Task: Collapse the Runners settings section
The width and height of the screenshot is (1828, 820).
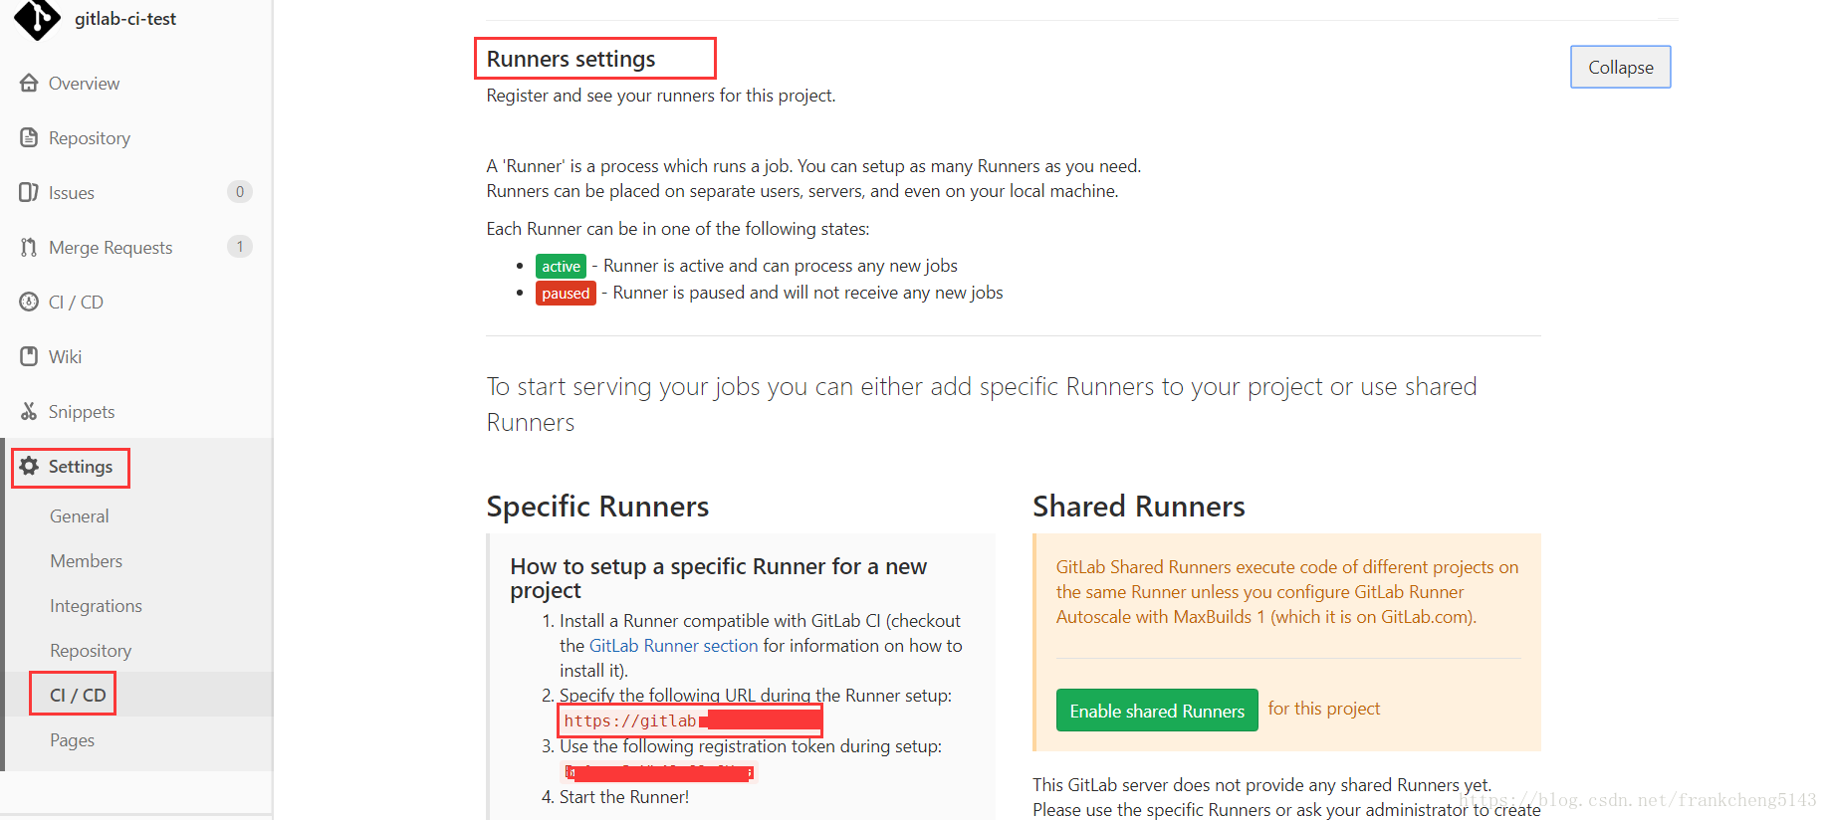Action: [1620, 67]
